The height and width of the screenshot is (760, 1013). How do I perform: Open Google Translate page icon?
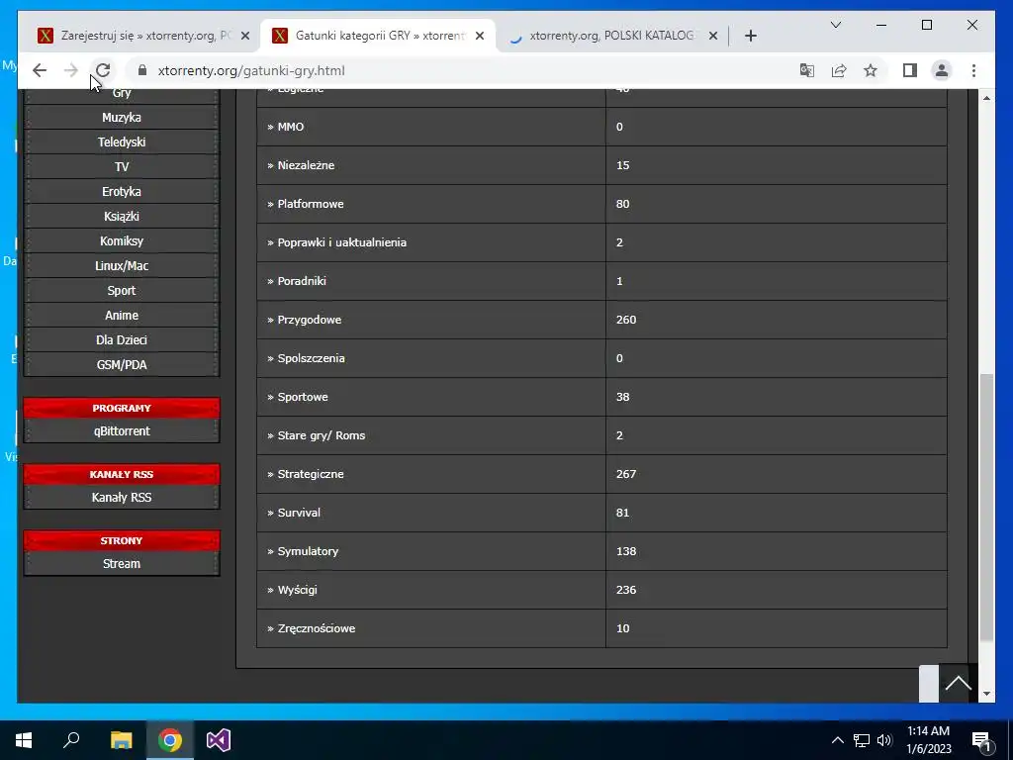tap(807, 70)
